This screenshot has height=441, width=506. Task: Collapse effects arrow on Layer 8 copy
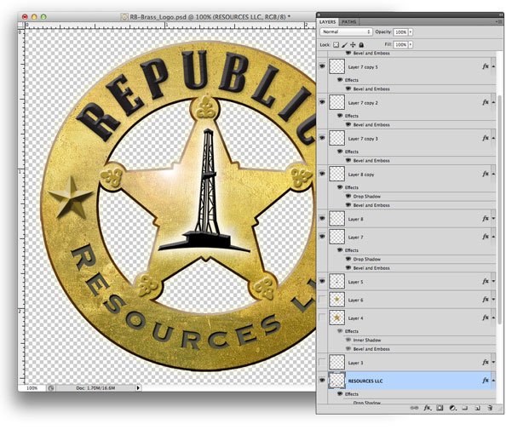(x=493, y=175)
